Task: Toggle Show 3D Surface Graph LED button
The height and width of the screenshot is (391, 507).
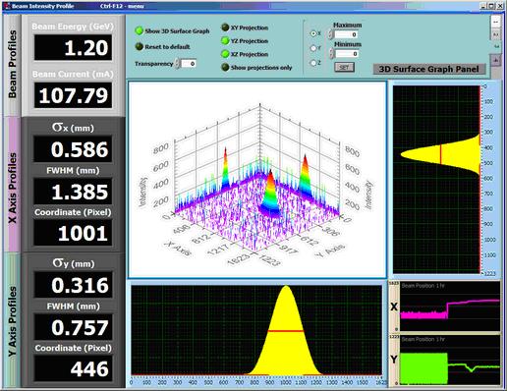Action: click(x=140, y=30)
